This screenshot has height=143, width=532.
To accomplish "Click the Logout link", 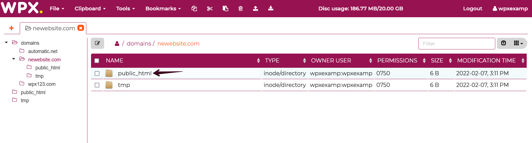I will click(x=472, y=9).
